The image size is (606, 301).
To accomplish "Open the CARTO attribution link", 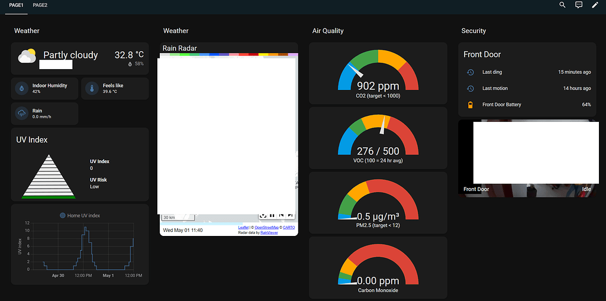I will 288,228.
